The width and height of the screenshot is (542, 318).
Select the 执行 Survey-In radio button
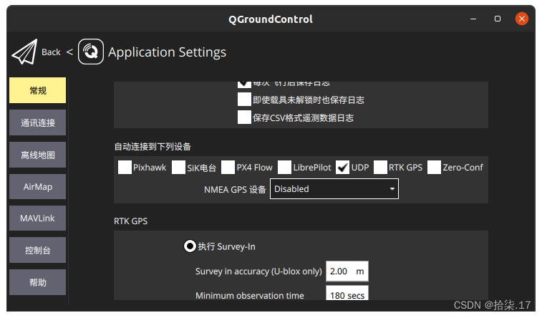[190, 246]
